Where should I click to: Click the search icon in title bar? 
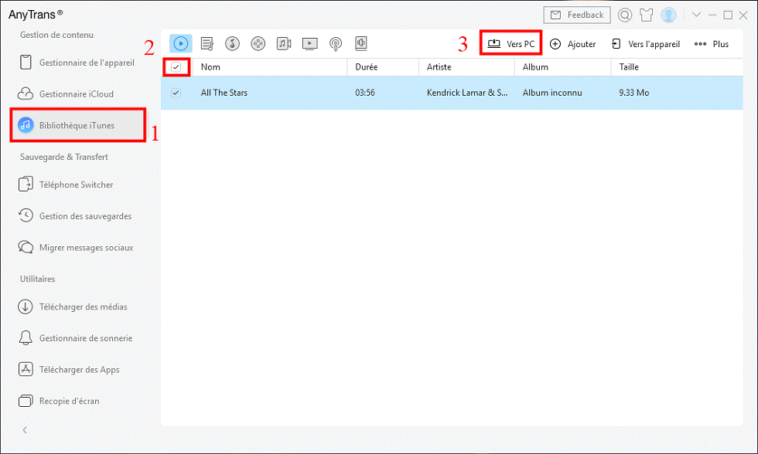click(625, 15)
